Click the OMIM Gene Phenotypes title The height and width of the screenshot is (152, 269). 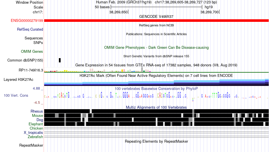pyautogui.click(x=156, y=48)
